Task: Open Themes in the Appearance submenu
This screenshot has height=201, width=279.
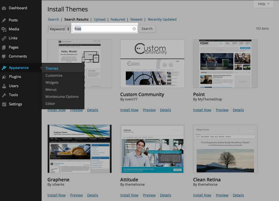Action: (x=52, y=68)
